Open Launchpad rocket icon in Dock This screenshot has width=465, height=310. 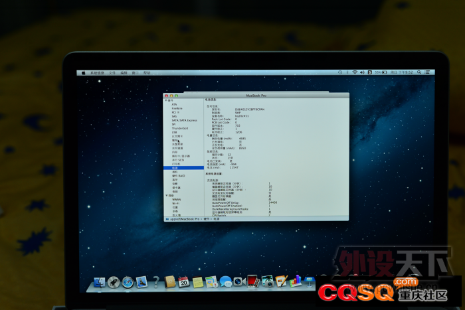[x=114, y=282]
